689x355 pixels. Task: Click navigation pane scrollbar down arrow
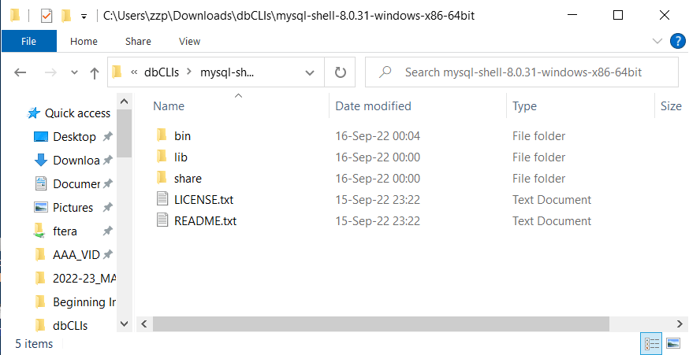(125, 324)
